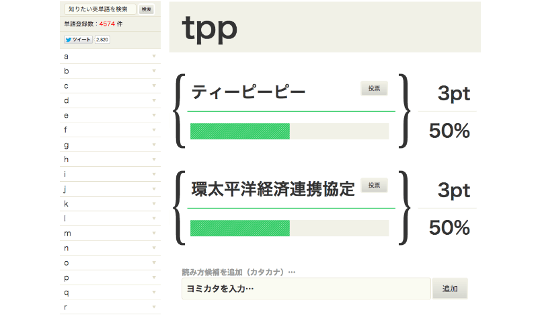Viewport: 538px width, 319px height.
Task: Select the letter k sidebar row
Action: click(110, 204)
